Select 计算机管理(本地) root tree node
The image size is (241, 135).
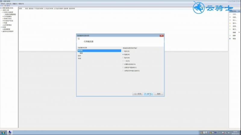[7, 8]
